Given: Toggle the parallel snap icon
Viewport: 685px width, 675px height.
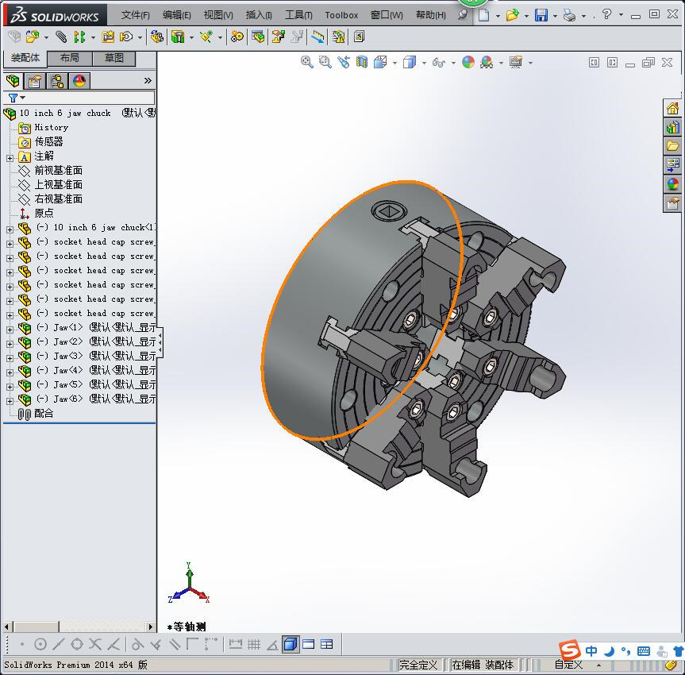Looking at the screenshot, I should (x=175, y=644).
